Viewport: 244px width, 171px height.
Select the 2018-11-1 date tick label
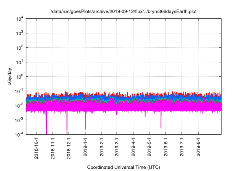pyautogui.click(x=53, y=148)
